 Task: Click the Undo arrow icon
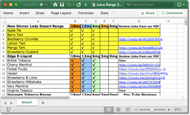[x=69, y=5]
